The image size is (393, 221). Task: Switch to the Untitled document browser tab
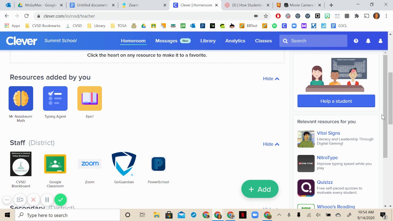[x=91, y=5]
